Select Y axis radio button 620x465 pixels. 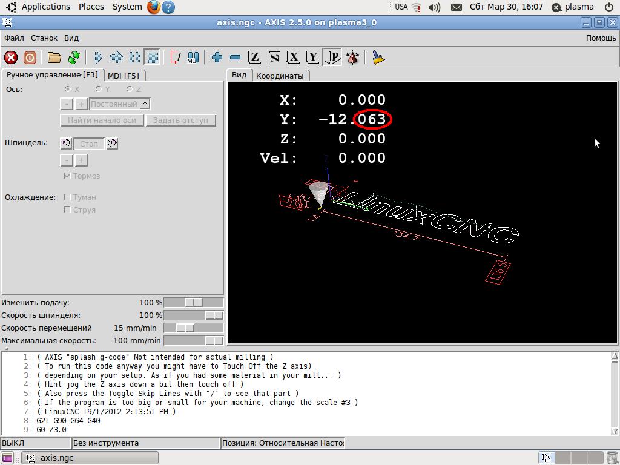tap(99, 89)
